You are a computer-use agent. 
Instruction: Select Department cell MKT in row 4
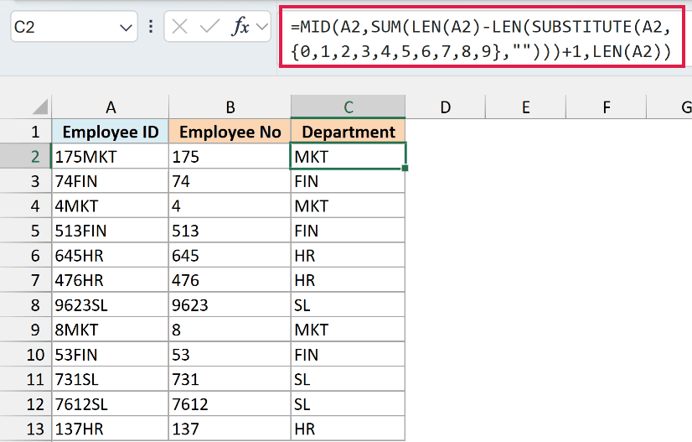pyautogui.click(x=349, y=206)
